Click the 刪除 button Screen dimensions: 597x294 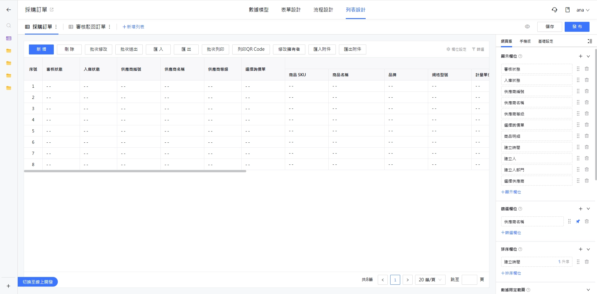coord(69,49)
